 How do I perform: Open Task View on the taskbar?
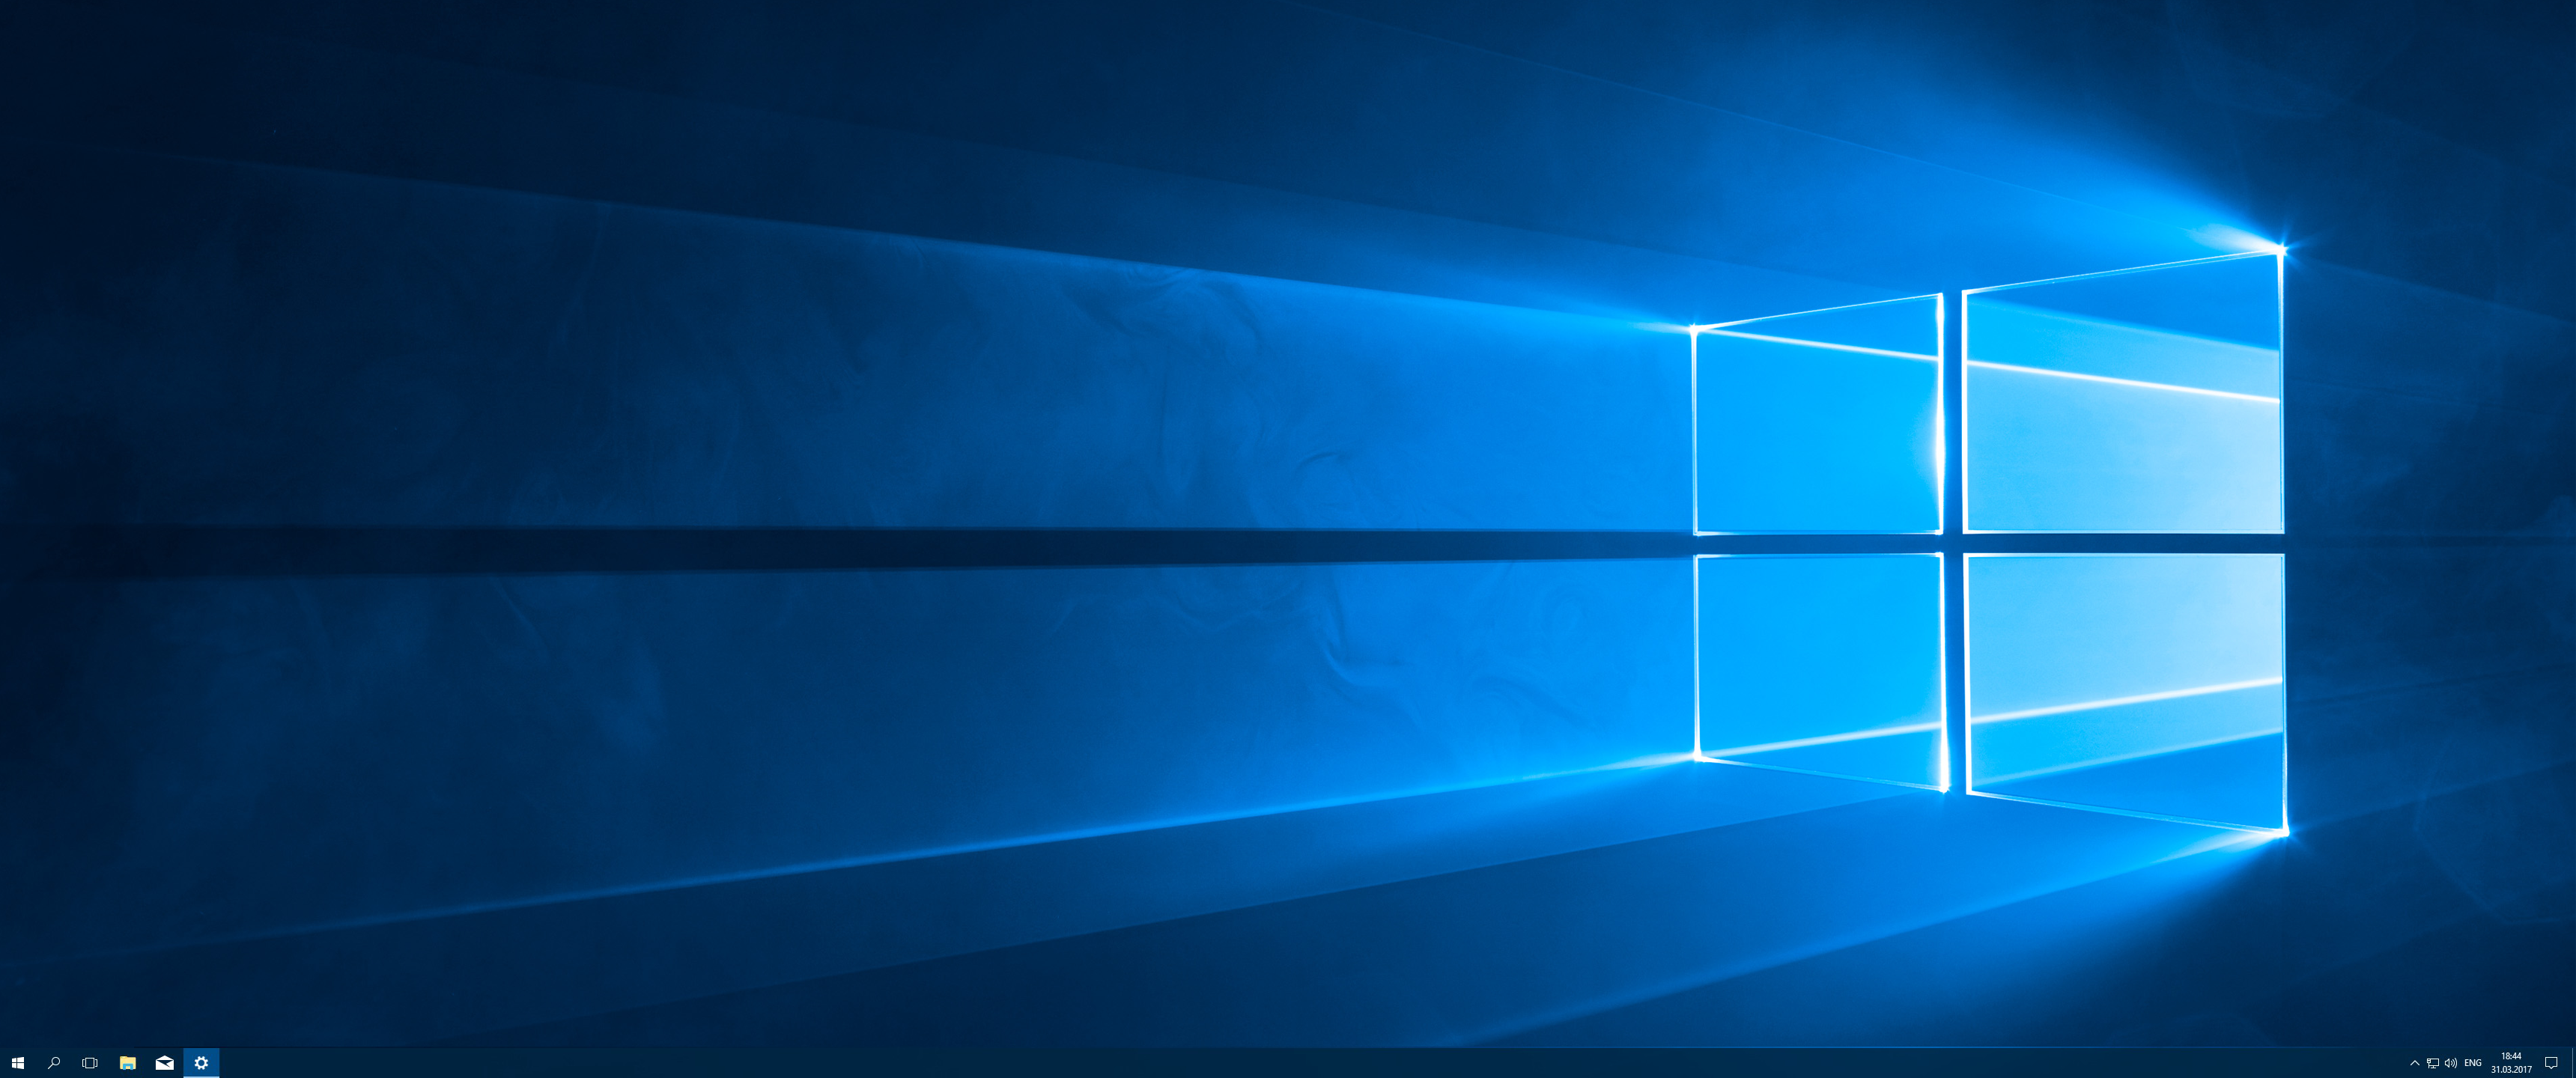pyautogui.click(x=90, y=1063)
